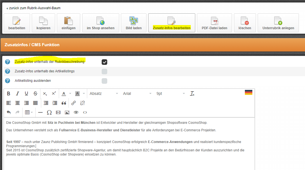This screenshot has width=305, height=170.
Task: Insert image into editor
Action: [x=67, y=112]
